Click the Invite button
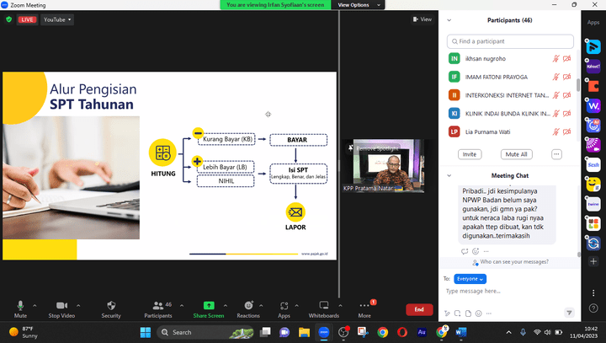 pyautogui.click(x=470, y=154)
